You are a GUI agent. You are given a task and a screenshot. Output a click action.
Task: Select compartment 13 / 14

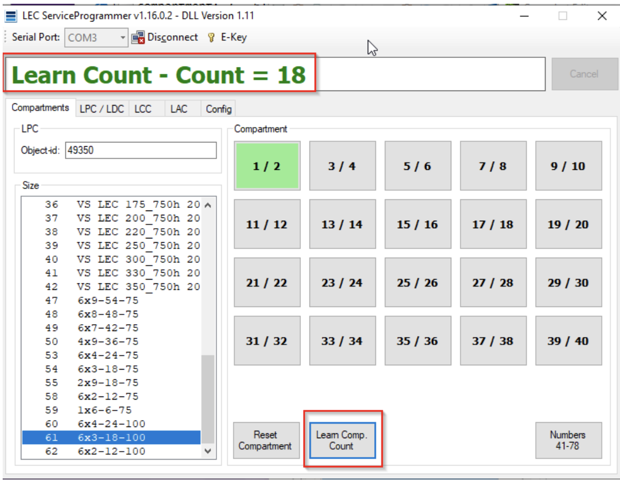(342, 224)
